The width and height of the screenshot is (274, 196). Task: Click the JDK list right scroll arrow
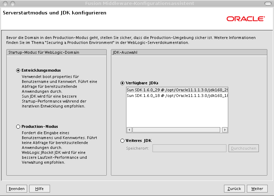point(225,130)
